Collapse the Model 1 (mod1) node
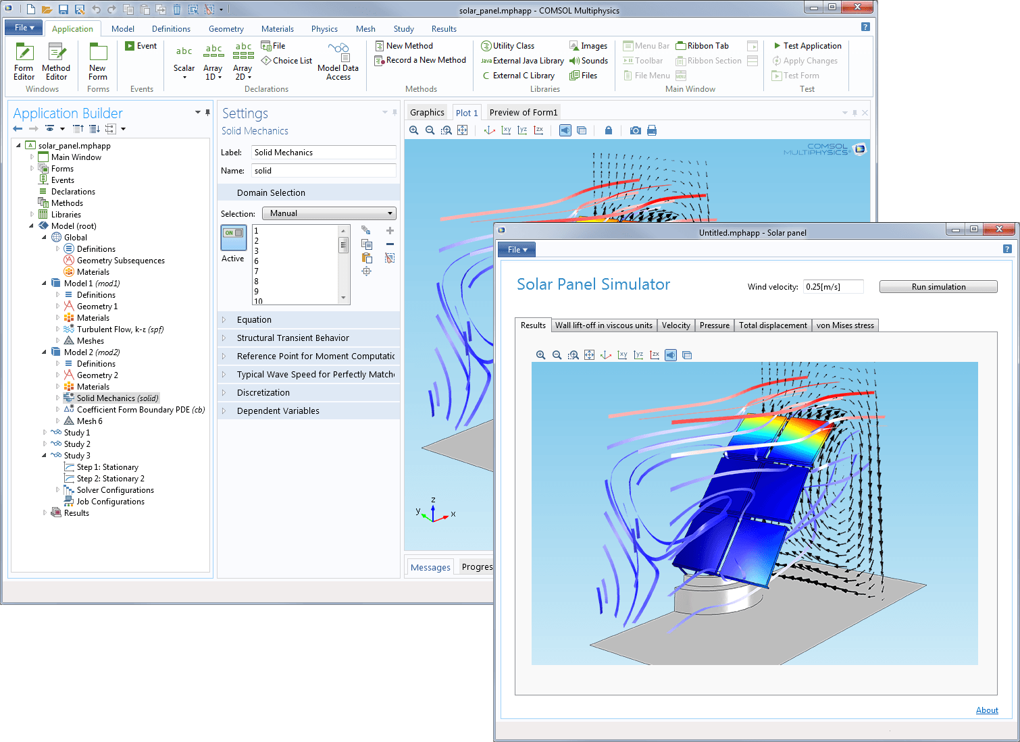 (x=45, y=284)
